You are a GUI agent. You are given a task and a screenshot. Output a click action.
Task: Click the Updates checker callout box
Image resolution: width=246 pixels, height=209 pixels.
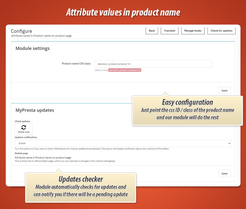coord(81,187)
